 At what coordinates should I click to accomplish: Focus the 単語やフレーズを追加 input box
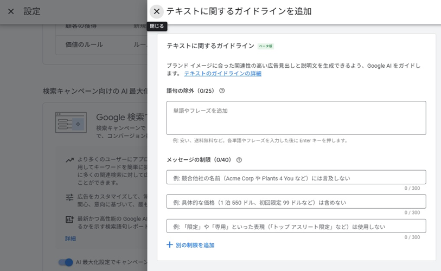coord(296,118)
